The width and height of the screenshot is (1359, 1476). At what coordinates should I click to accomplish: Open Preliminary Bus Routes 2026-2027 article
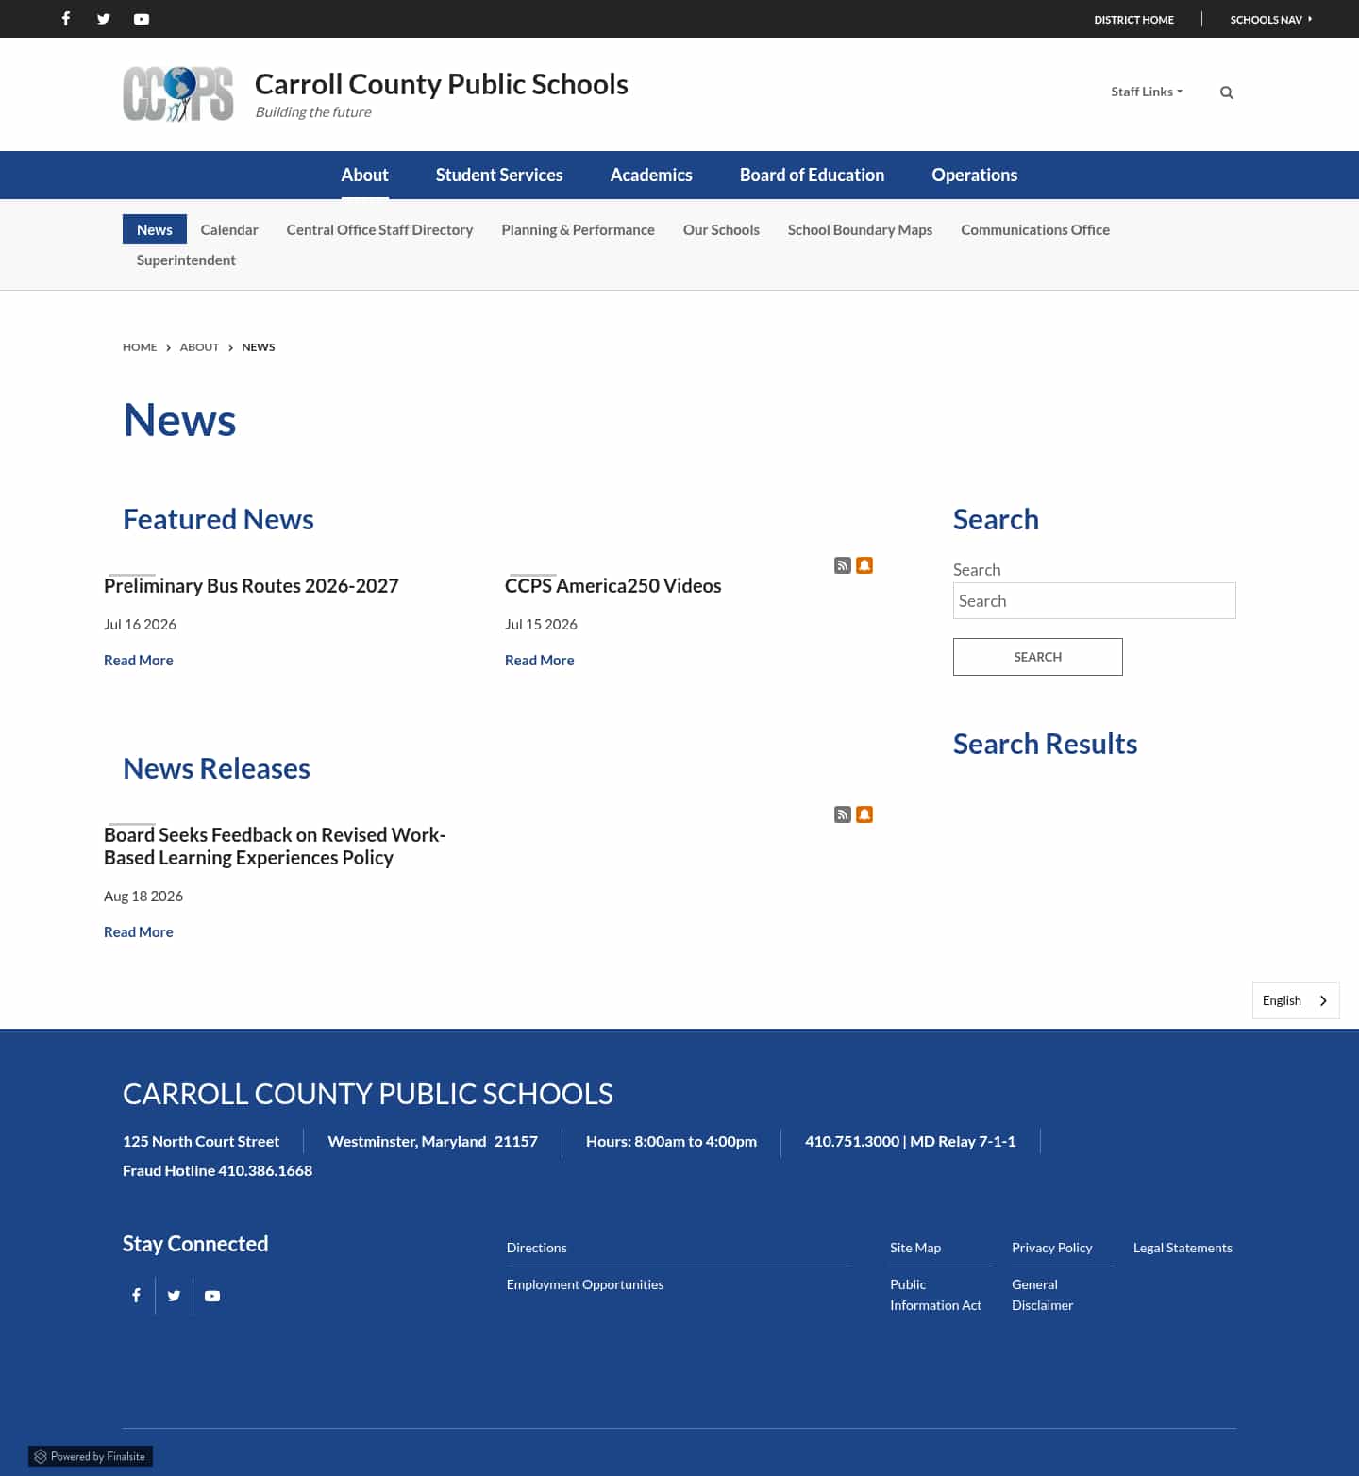251,585
